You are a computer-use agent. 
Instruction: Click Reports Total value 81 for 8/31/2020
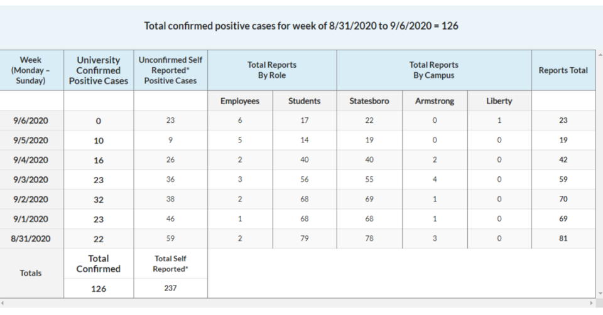[563, 238]
